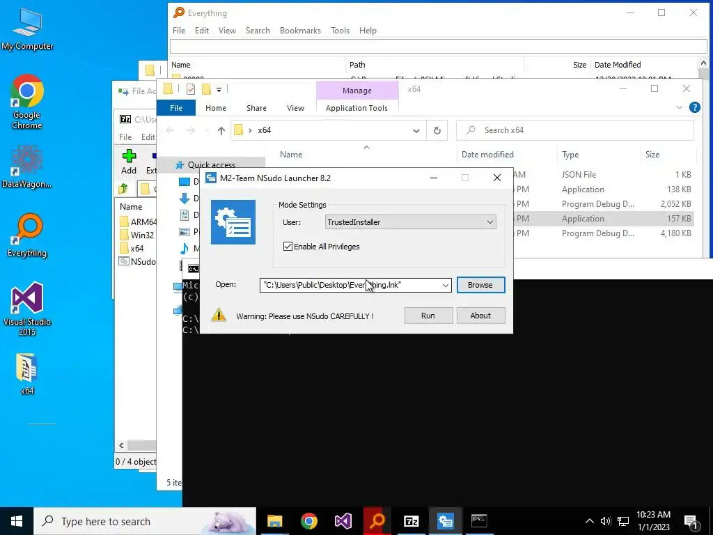Refresh the x64 folder in Explorer
The image size is (713, 535).
pyautogui.click(x=437, y=130)
